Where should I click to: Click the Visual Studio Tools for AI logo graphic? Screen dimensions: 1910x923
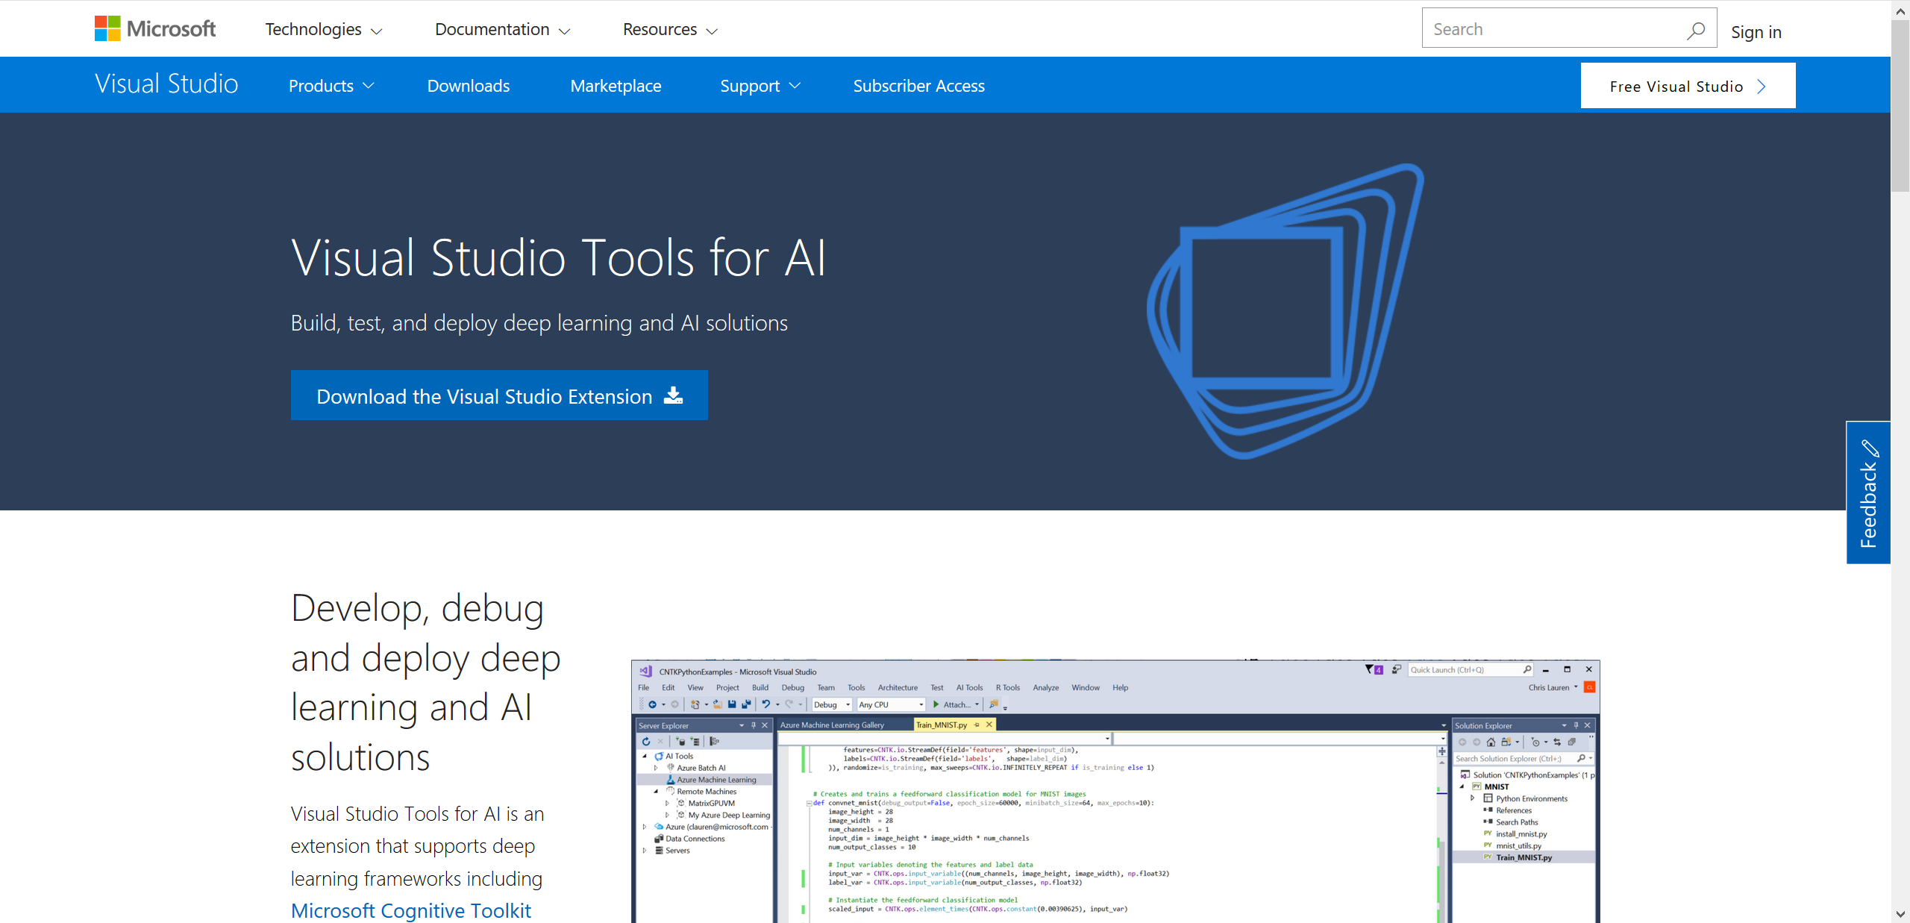pyautogui.click(x=1285, y=310)
